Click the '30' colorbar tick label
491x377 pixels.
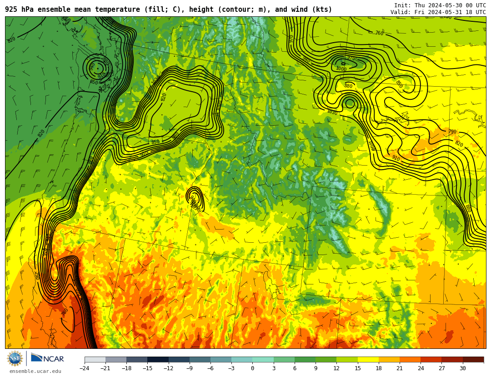tap(462, 368)
